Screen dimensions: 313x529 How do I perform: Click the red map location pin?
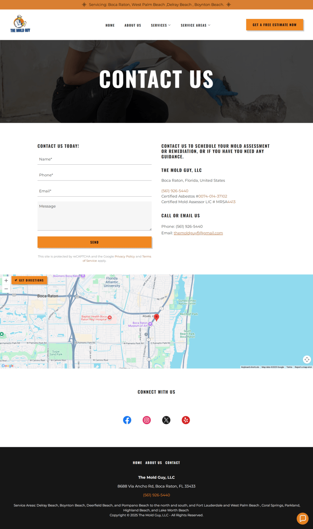[x=156, y=317]
